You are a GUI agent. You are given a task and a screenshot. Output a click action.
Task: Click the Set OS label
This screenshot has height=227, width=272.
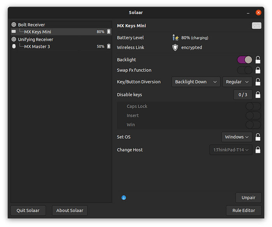click(124, 137)
